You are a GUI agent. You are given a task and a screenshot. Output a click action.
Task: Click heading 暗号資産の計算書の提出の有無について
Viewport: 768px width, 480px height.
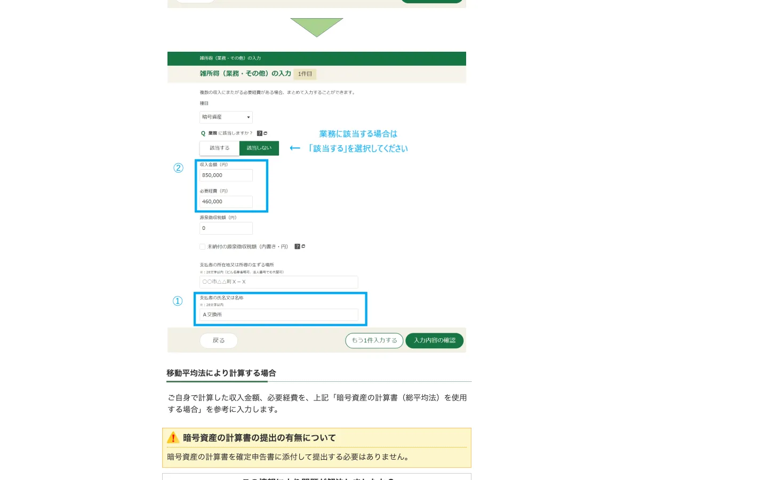(259, 438)
